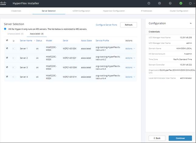Click the Back button
This screenshot has width=196, height=143.
pyautogui.click(x=157, y=138)
